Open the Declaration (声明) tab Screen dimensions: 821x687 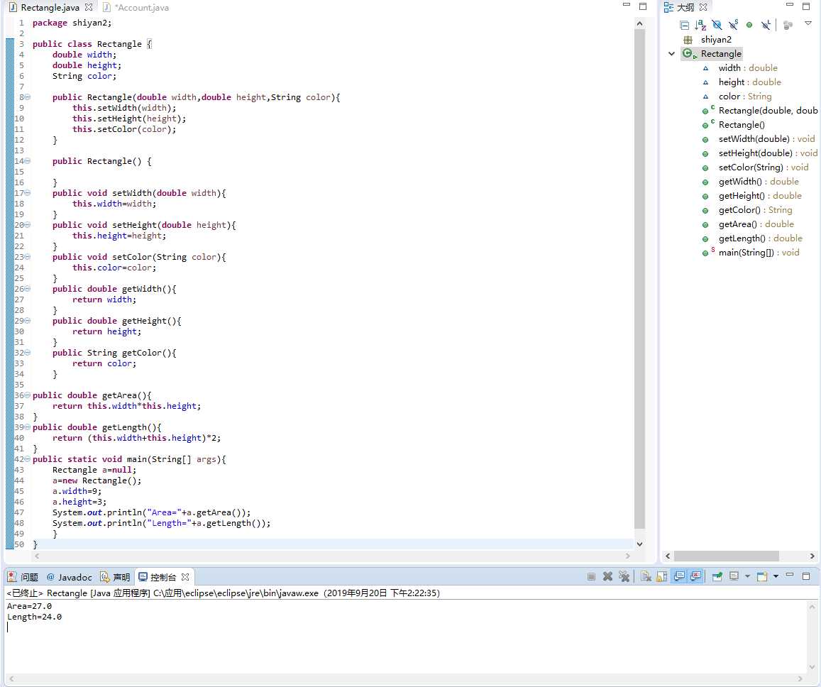click(x=115, y=577)
